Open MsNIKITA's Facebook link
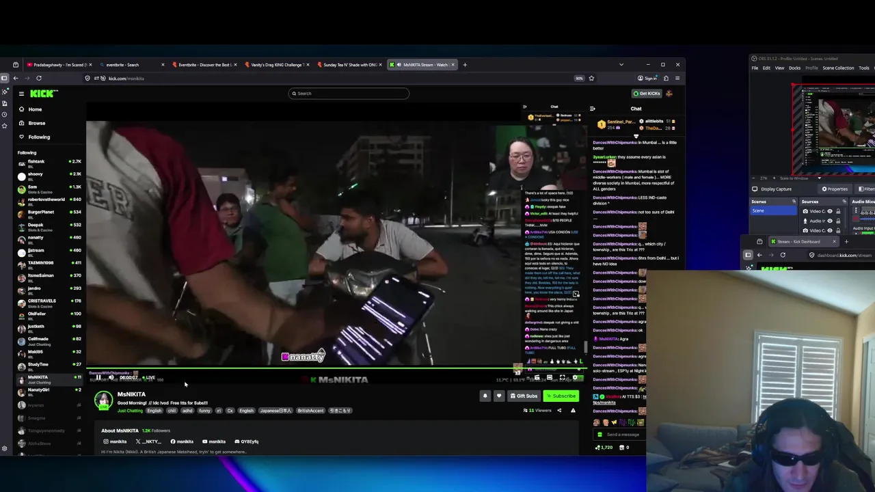 [182, 441]
